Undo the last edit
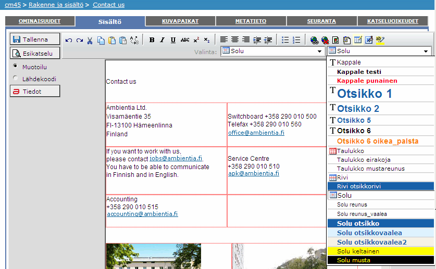Screen dimensions: 436x269 click(x=69, y=40)
